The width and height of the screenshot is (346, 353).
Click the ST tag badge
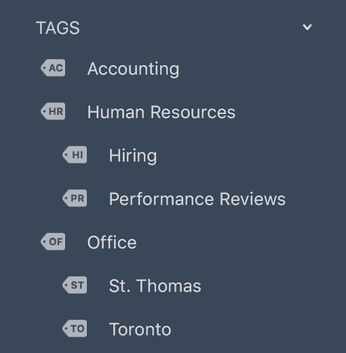(75, 285)
